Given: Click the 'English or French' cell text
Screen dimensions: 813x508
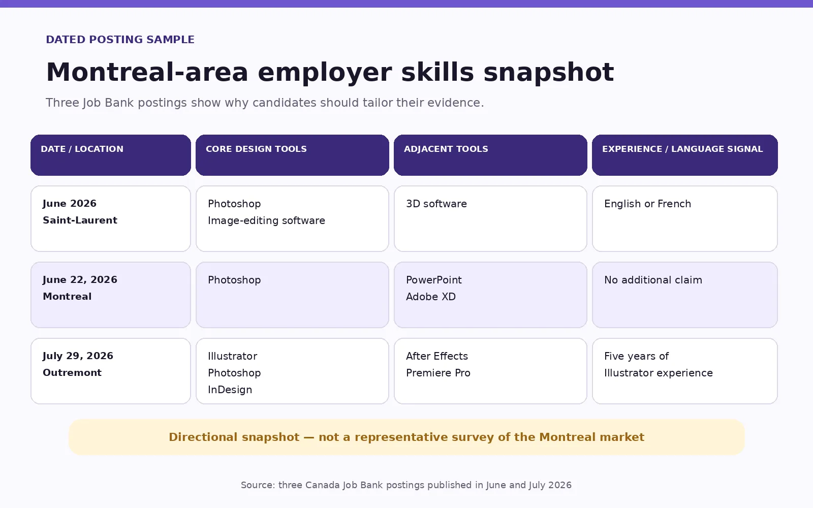Looking at the screenshot, I should (647, 204).
